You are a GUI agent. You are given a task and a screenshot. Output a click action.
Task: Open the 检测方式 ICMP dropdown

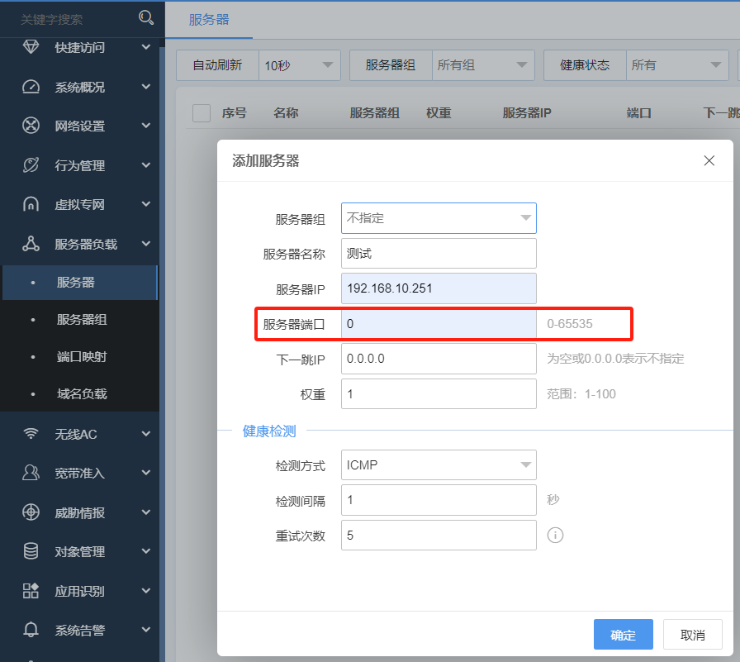pos(439,464)
